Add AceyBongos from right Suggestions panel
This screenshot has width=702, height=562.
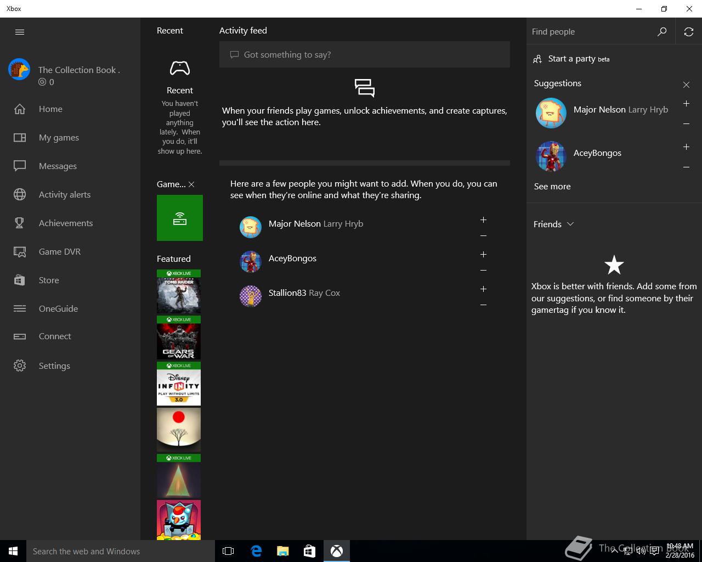click(x=686, y=147)
